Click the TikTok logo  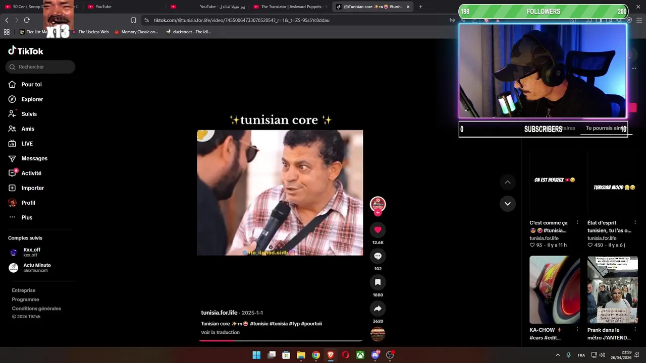point(26,50)
